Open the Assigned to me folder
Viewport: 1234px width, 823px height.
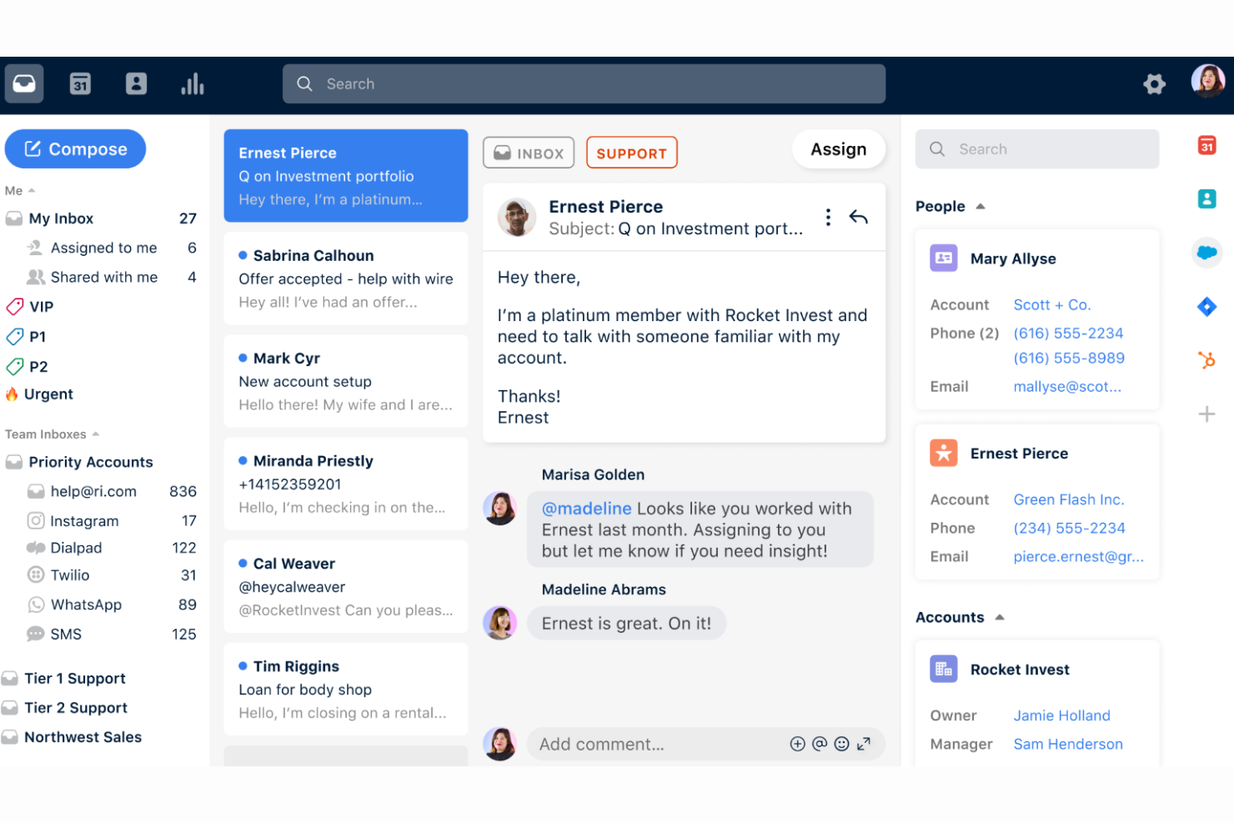(102, 248)
